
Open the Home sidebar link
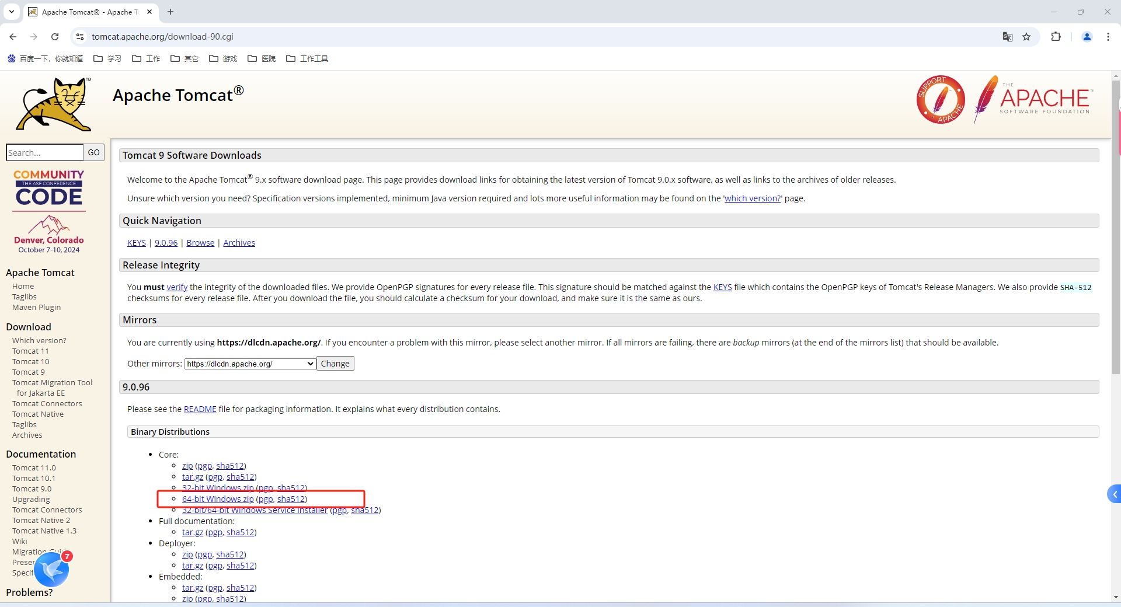(23, 287)
